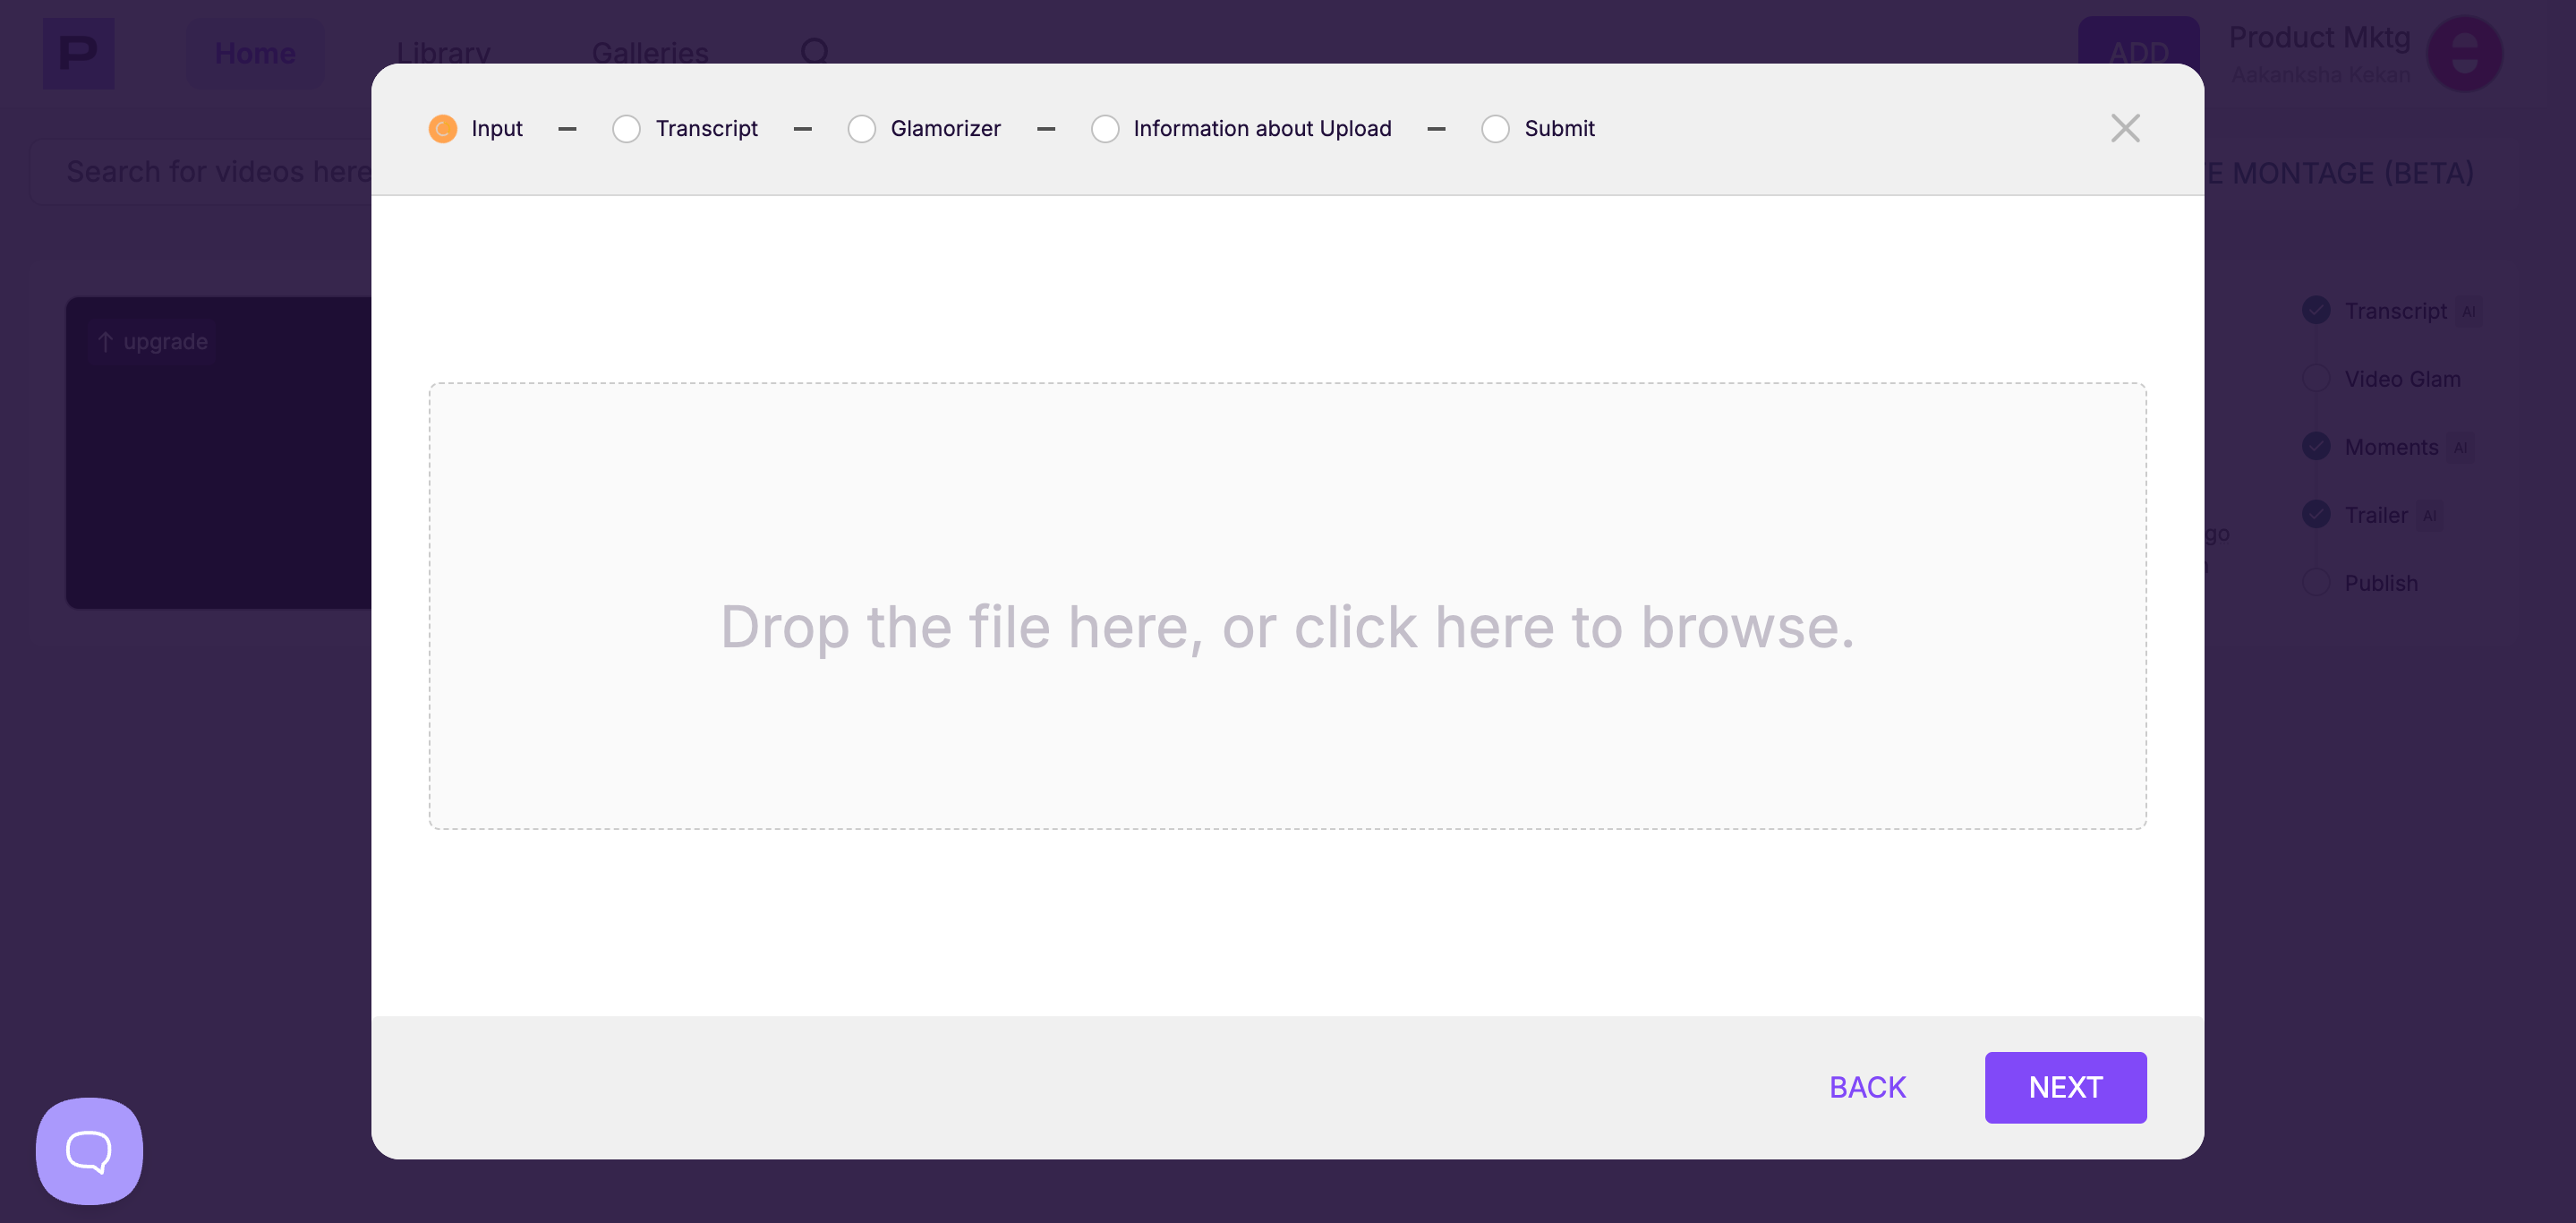Select the Submit step radio circle
Image resolution: width=2576 pixels, height=1223 pixels.
coord(1495,129)
